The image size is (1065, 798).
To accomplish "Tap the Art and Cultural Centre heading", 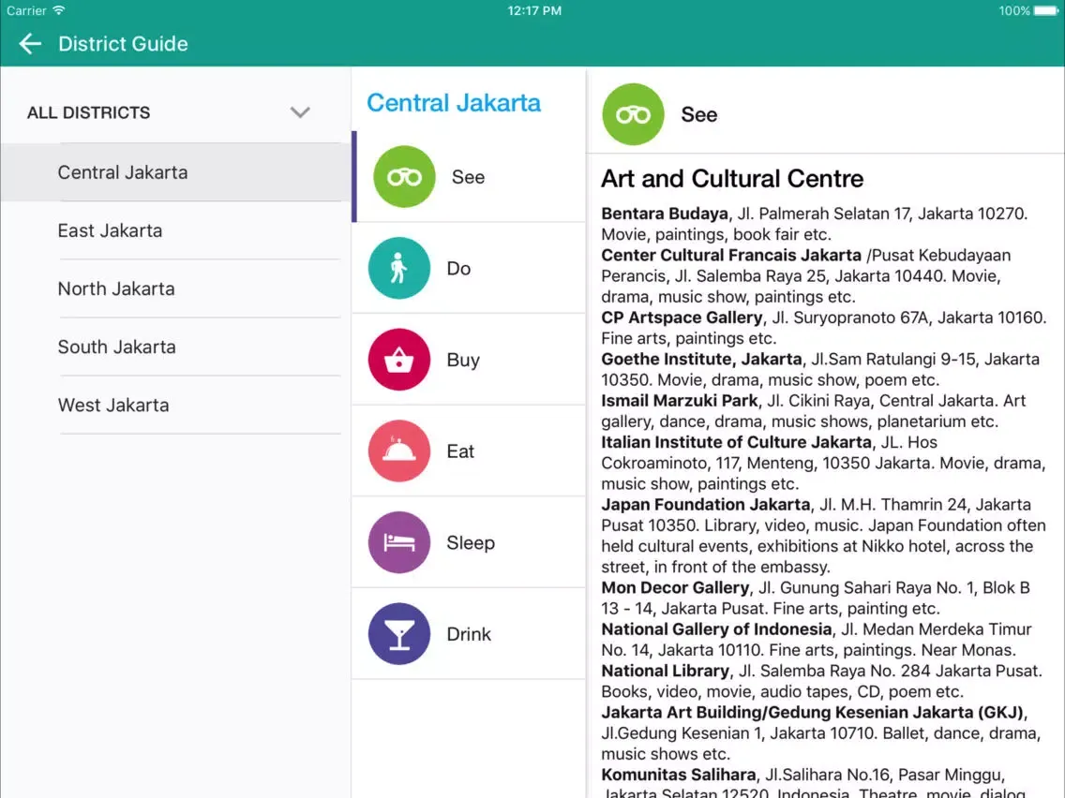I will point(732,179).
